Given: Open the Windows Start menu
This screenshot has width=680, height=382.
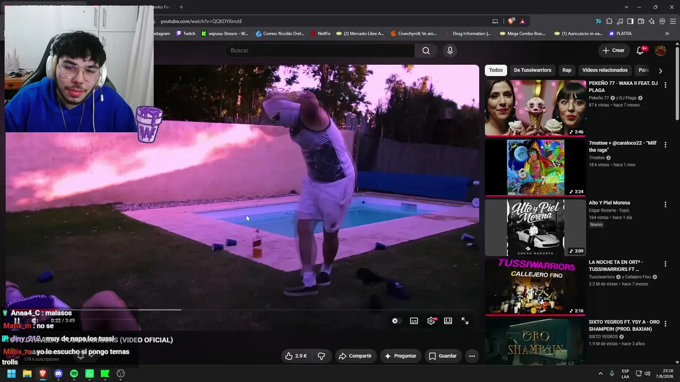Looking at the screenshot, I should pyautogui.click(x=11, y=374).
